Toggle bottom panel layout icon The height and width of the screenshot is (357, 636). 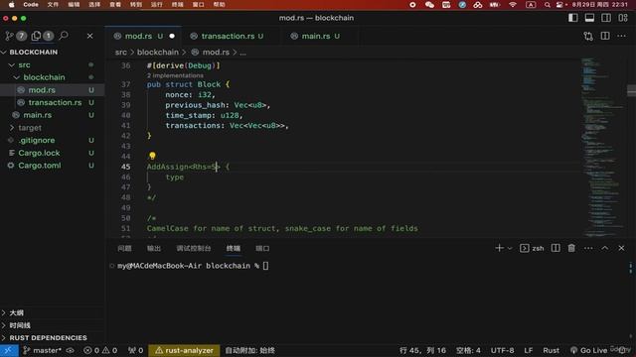pyautogui.click(x=589, y=18)
